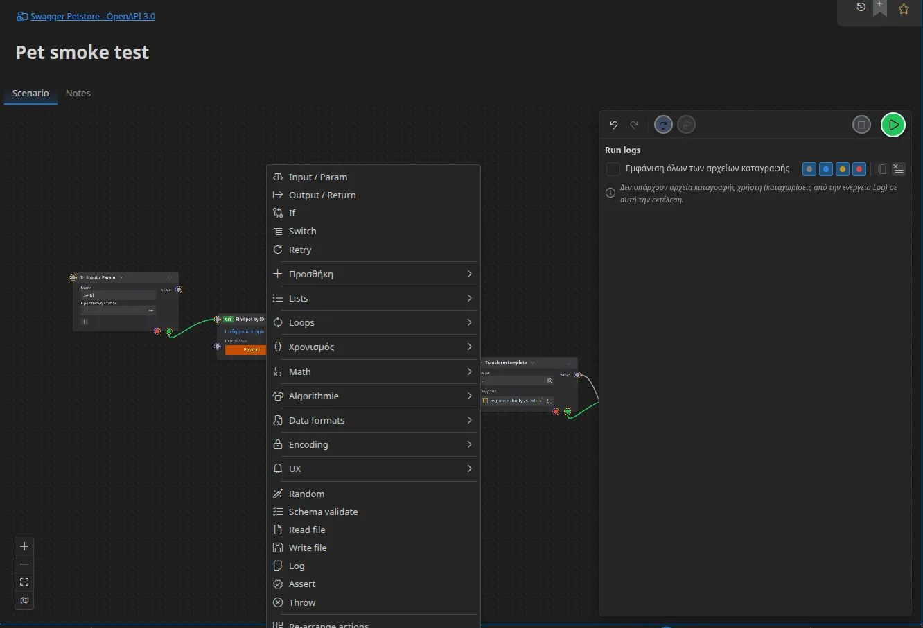
Task: Click the expand icon in the response.body.status field
Action: tap(549, 401)
